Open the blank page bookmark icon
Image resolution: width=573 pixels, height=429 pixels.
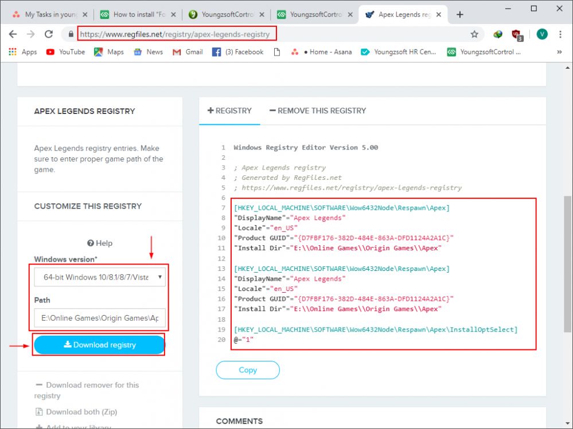point(277,52)
